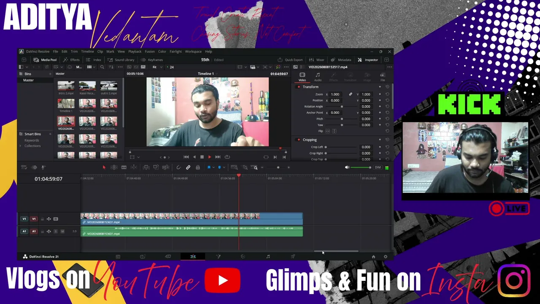This screenshot has width=540, height=304.
Task: Open the Edit menu
Action: click(x=64, y=52)
